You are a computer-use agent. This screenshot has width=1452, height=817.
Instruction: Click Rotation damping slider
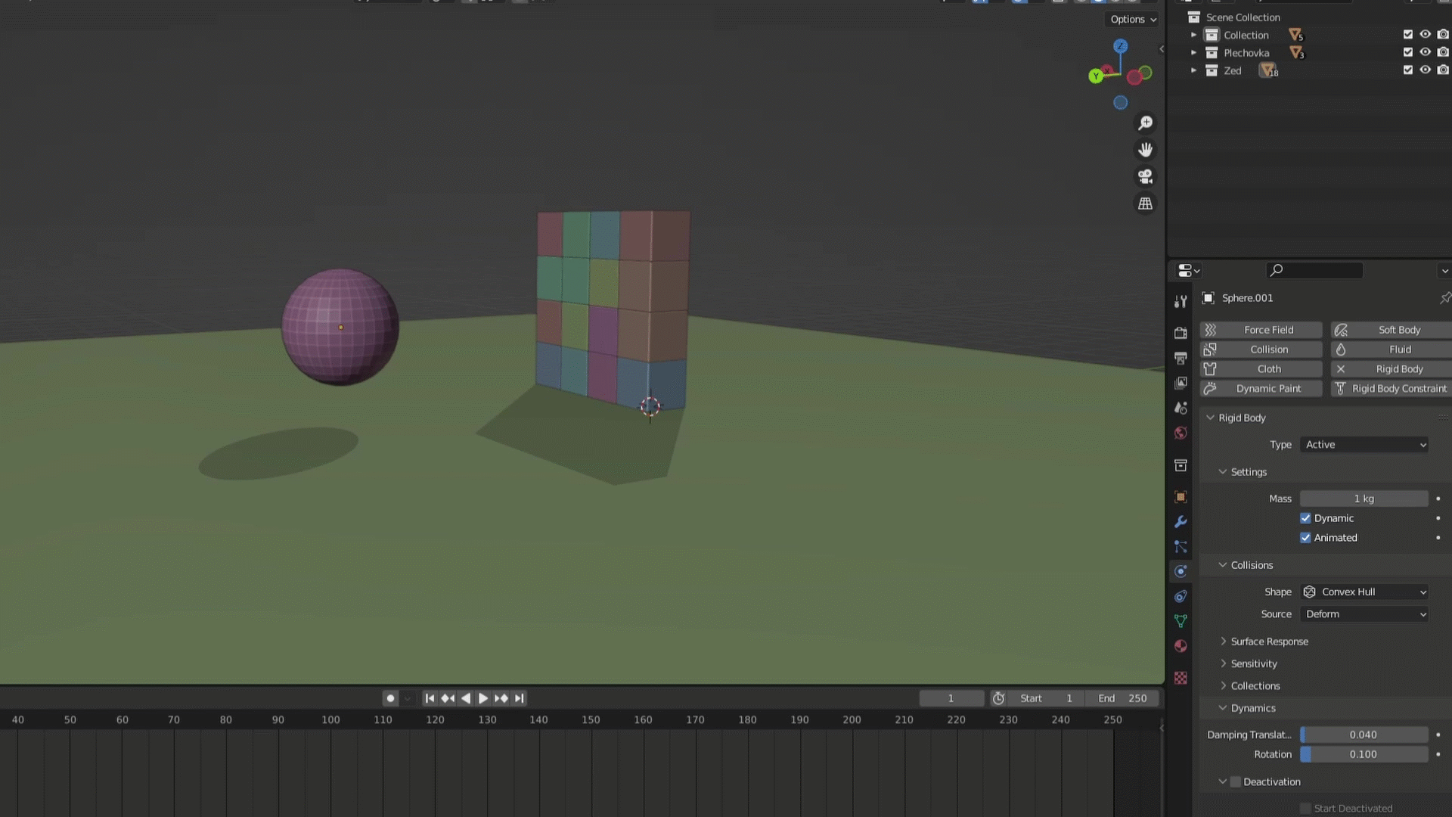1364,754
